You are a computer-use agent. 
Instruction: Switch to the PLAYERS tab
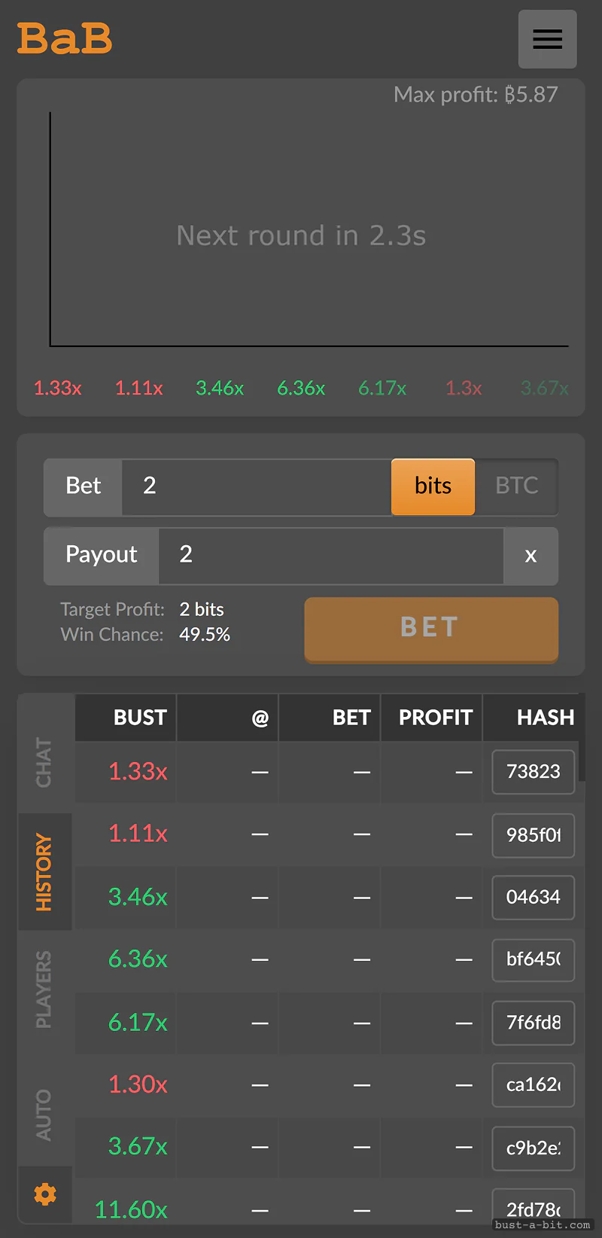(45, 989)
